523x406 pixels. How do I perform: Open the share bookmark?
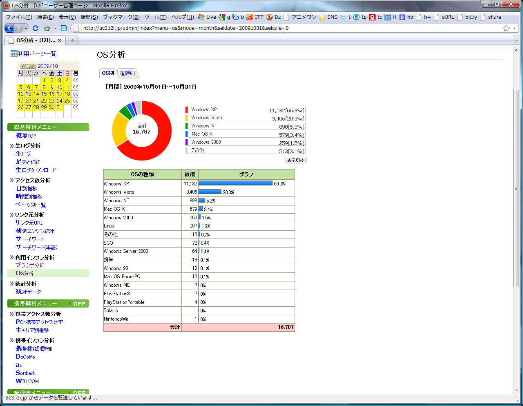point(491,17)
